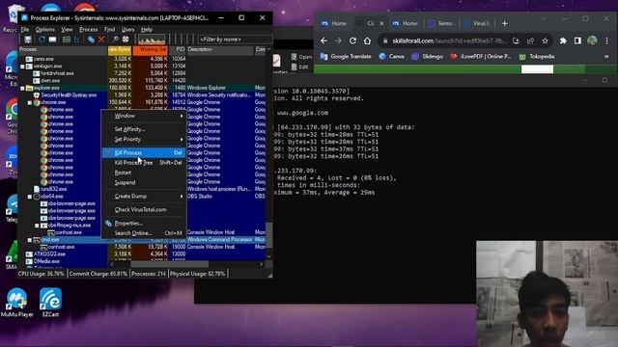Collapse the obs64.exe tree node
The height and width of the screenshot is (347, 618).
[x=30, y=197]
